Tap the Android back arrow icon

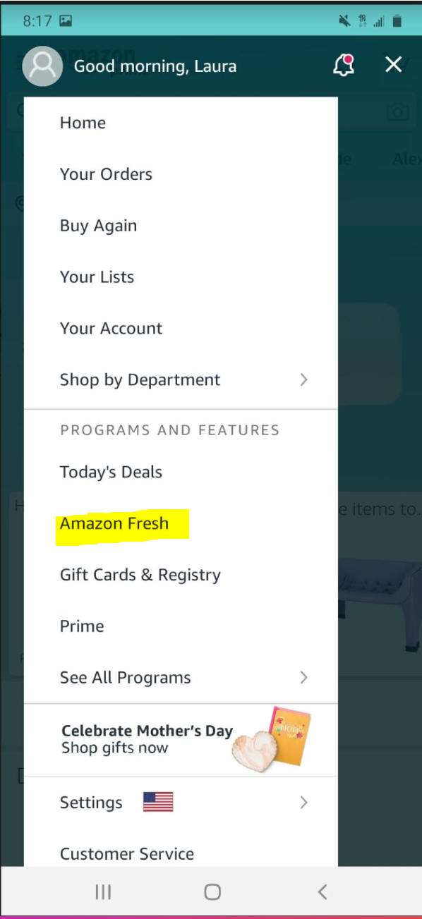click(x=322, y=892)
